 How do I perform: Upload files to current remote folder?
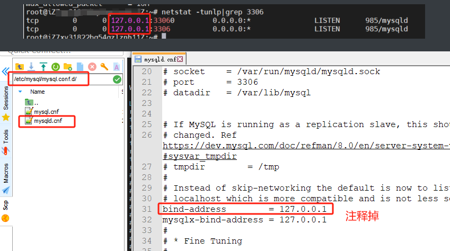click(x=43, y=67)
